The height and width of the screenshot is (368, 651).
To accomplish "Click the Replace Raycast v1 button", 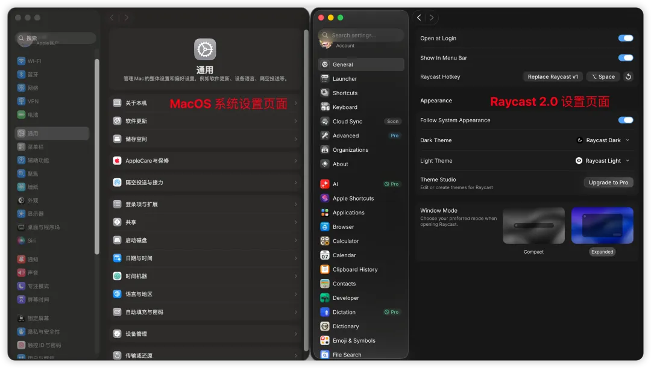I will (x=552, y=76).
